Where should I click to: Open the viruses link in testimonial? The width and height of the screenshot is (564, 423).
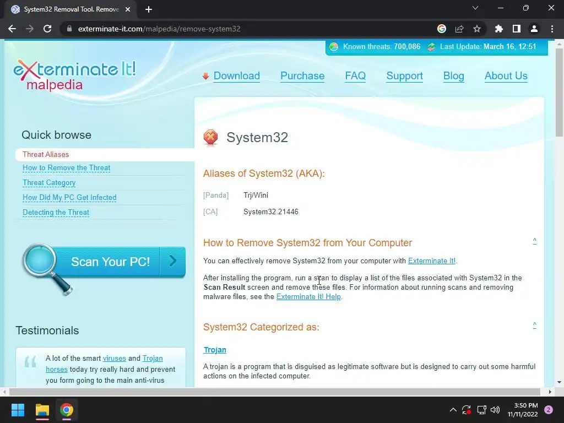click(115, 359)
